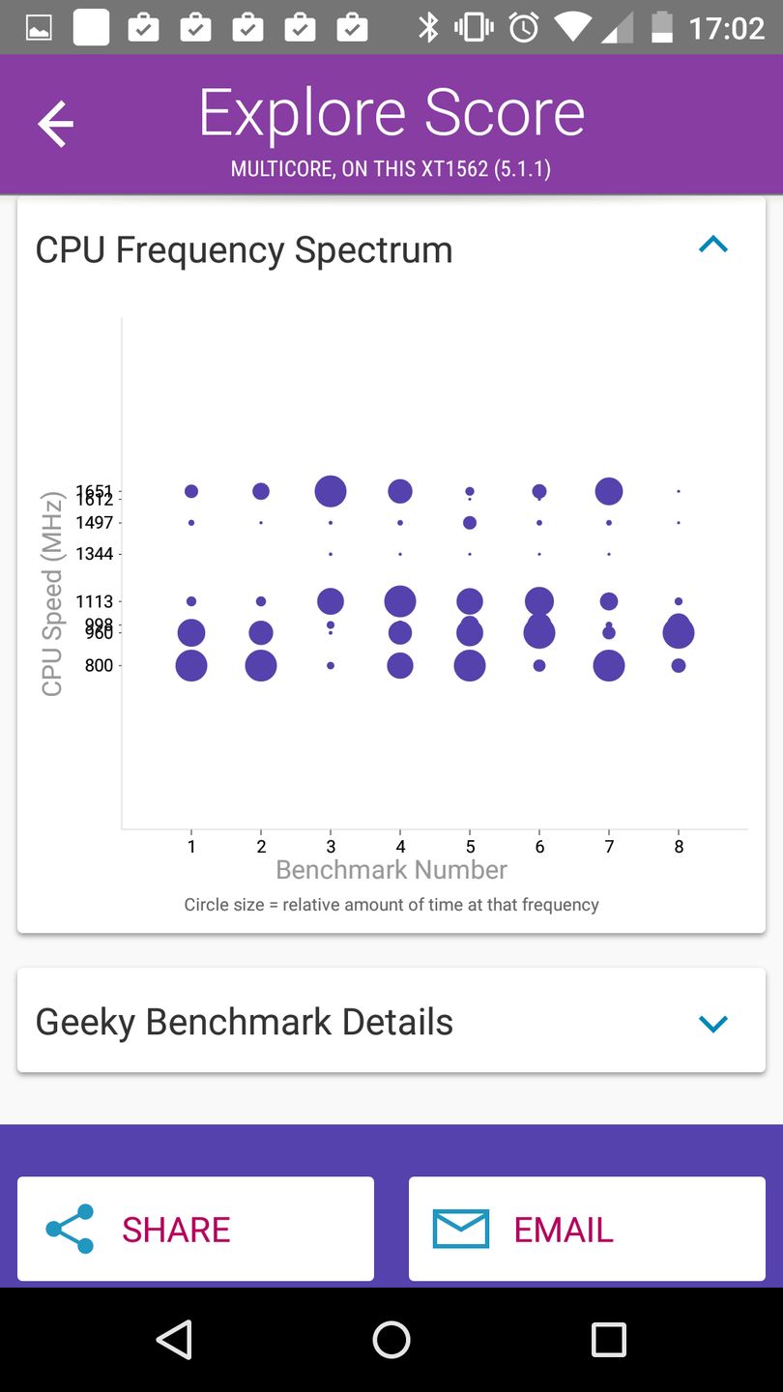Tap the Android back navigation button

coord(175,1340)
